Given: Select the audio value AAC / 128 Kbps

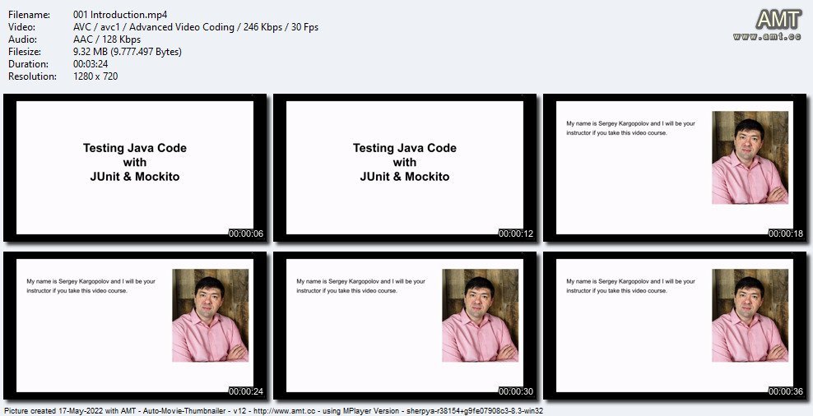Looking at the screenshot, I should (107, 39).
